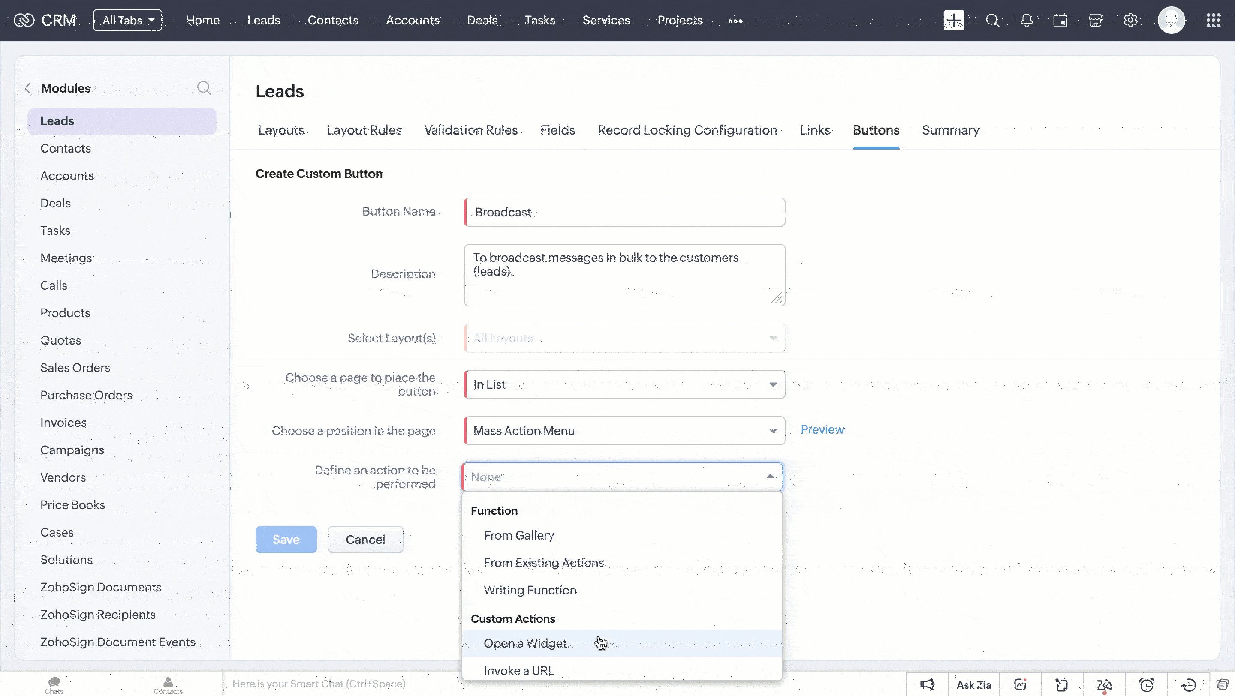
Task: Click the Save button
Action: 286,540
